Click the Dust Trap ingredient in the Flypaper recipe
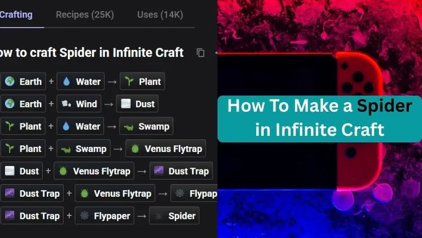Screen dimensions: 422x238 [x=32, y=193]
